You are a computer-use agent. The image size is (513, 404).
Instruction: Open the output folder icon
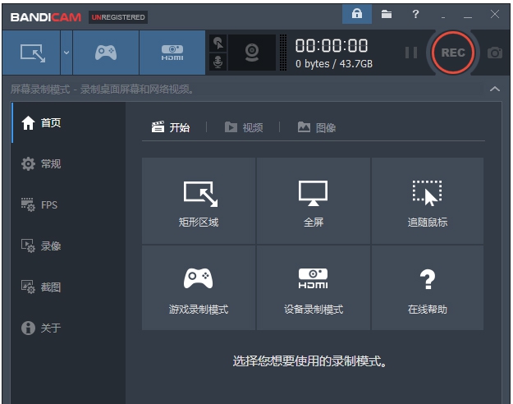(x=387, y=14)
